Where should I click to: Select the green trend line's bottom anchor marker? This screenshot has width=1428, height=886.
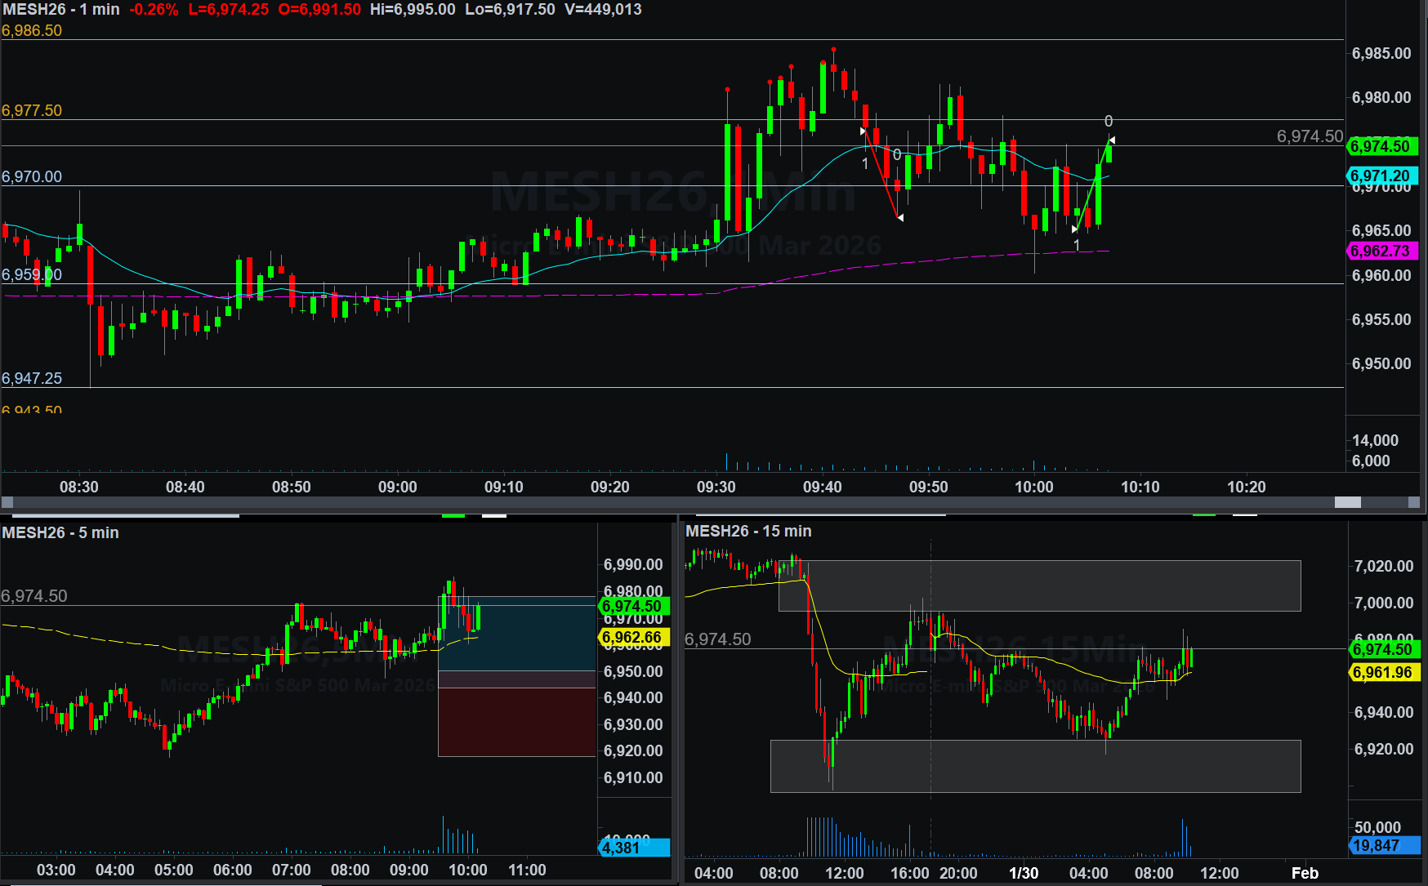(1075, 230)
